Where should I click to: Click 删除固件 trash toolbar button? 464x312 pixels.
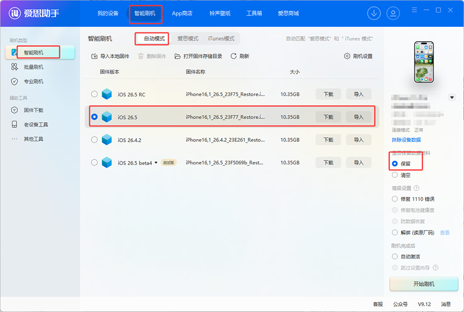pyautogui.click(x=152, y=56)
